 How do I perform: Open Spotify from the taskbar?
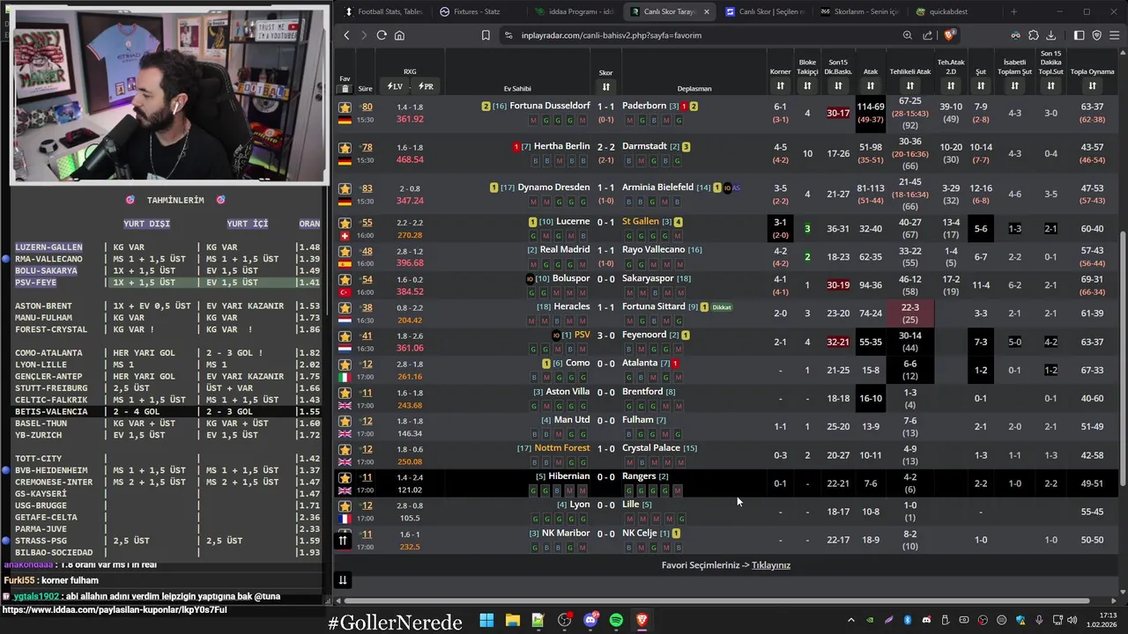616,620
